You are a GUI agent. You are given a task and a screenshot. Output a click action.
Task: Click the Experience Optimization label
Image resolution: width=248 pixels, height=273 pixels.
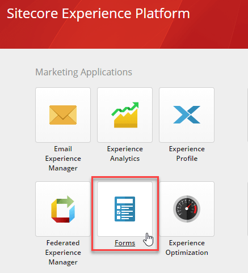coord(187,248)
